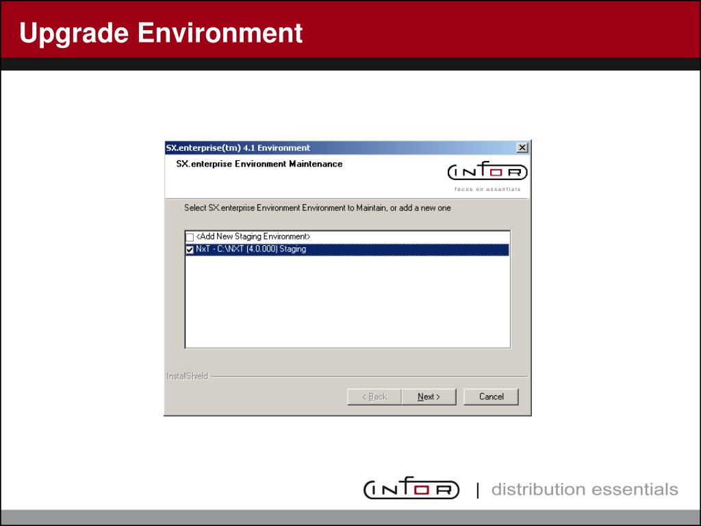Close the SX.enterprise 4.1 Environment dialog
The width and height of the screenshot is (701, 526).
(522, 148)
